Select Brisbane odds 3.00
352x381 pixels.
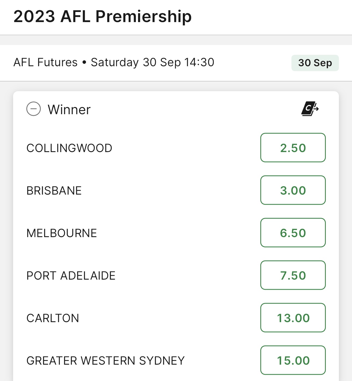point(293,190)
